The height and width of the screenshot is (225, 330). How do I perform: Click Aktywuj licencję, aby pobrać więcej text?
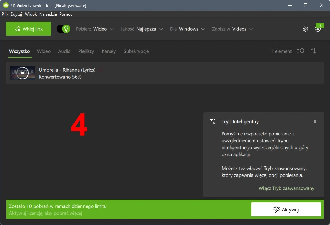click(x=46, y=213)
